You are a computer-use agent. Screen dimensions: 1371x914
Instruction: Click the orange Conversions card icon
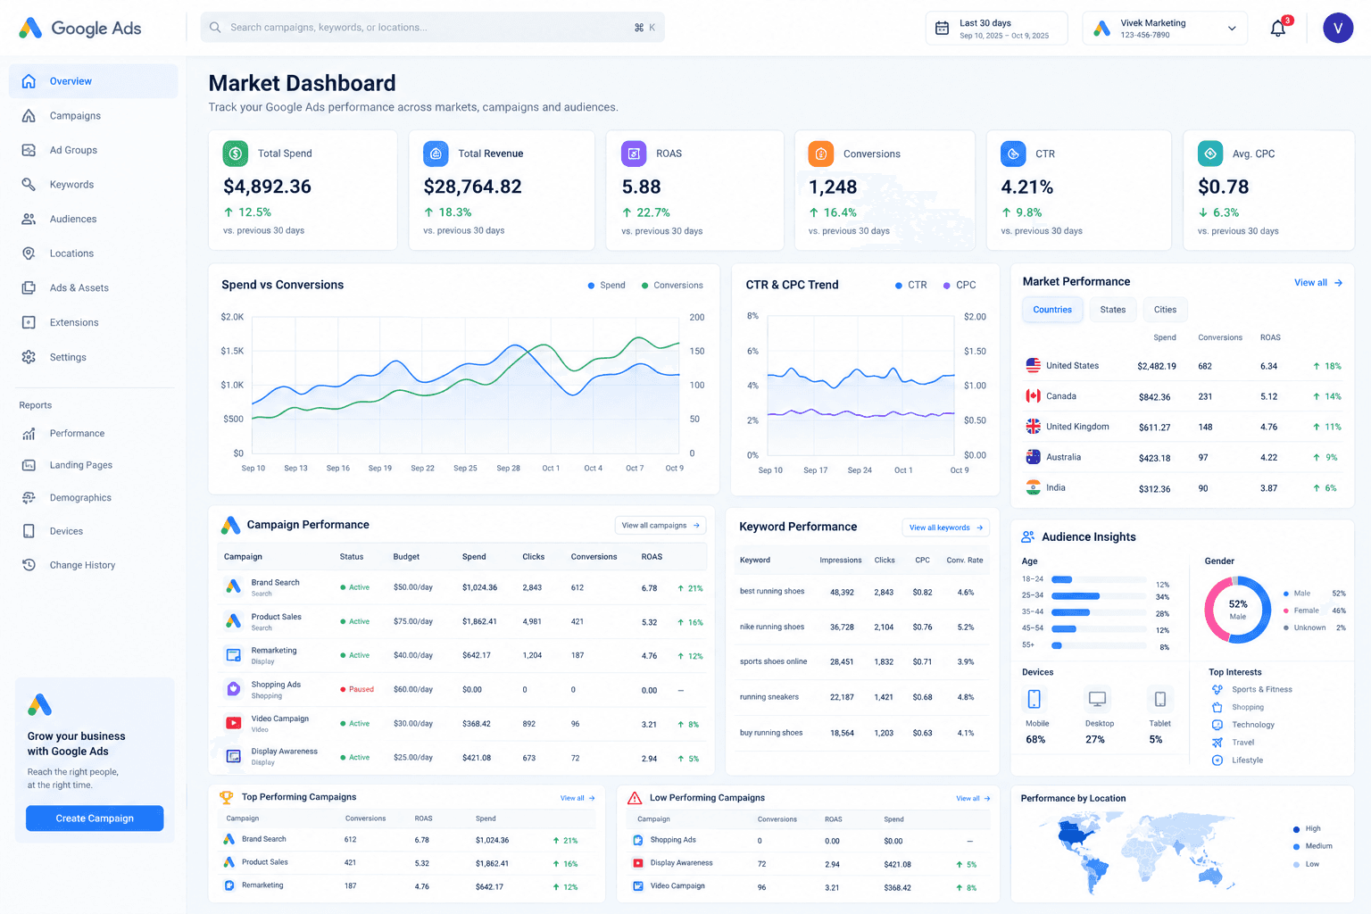point(821,154)
